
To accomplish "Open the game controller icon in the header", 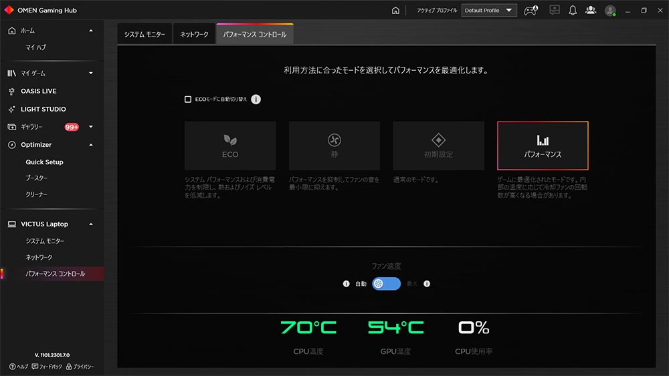I will (531, 11).
